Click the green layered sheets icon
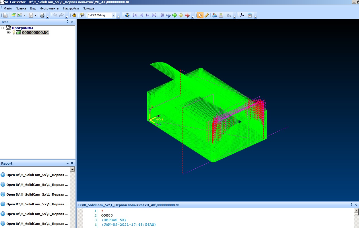 coord(13,15)
